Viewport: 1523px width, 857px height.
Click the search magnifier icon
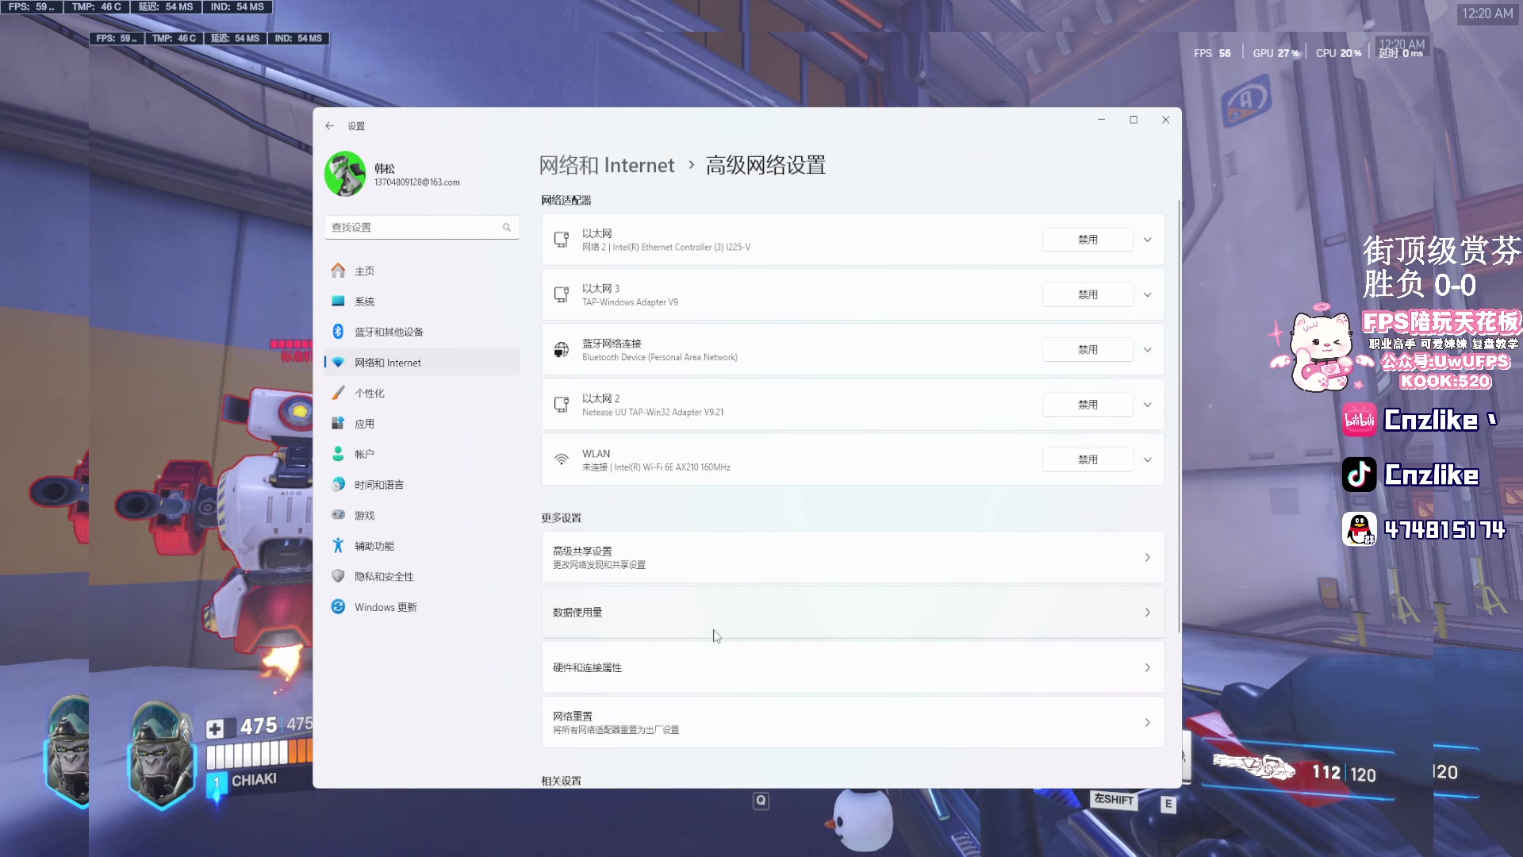pos(507,228)
